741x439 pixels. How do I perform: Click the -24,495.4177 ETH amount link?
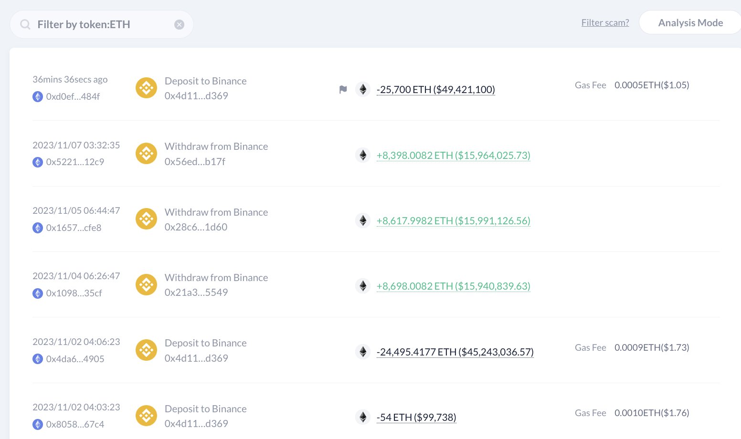click(x=455, y=352)
